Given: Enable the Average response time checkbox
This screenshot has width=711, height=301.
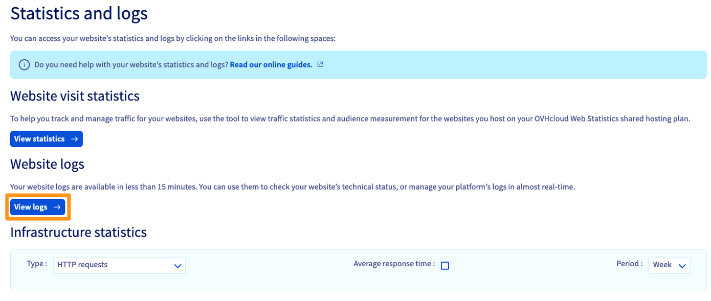Looking at the screenshot, I should point(445,265).
